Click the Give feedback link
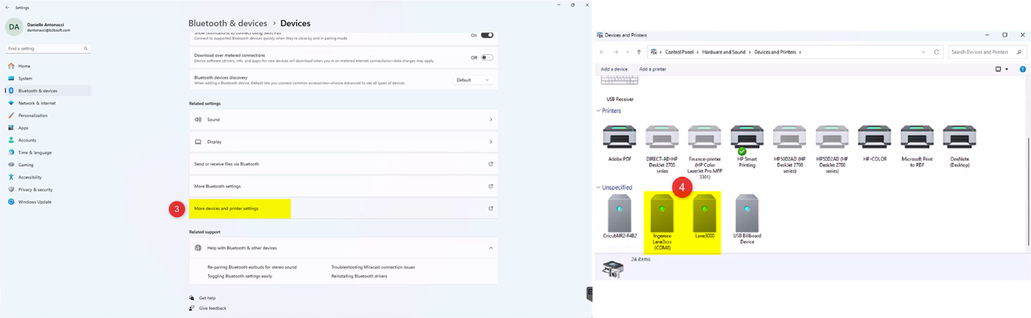The width and height of the screenshot is (1031, 318). [x=213, y=308]
